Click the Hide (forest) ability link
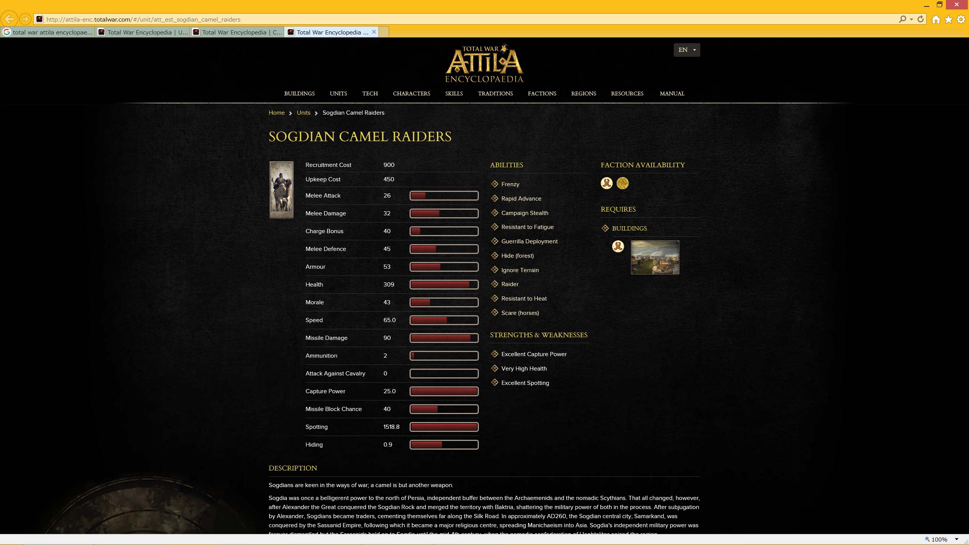Viewport: 969px width, 545px height. 517,255
